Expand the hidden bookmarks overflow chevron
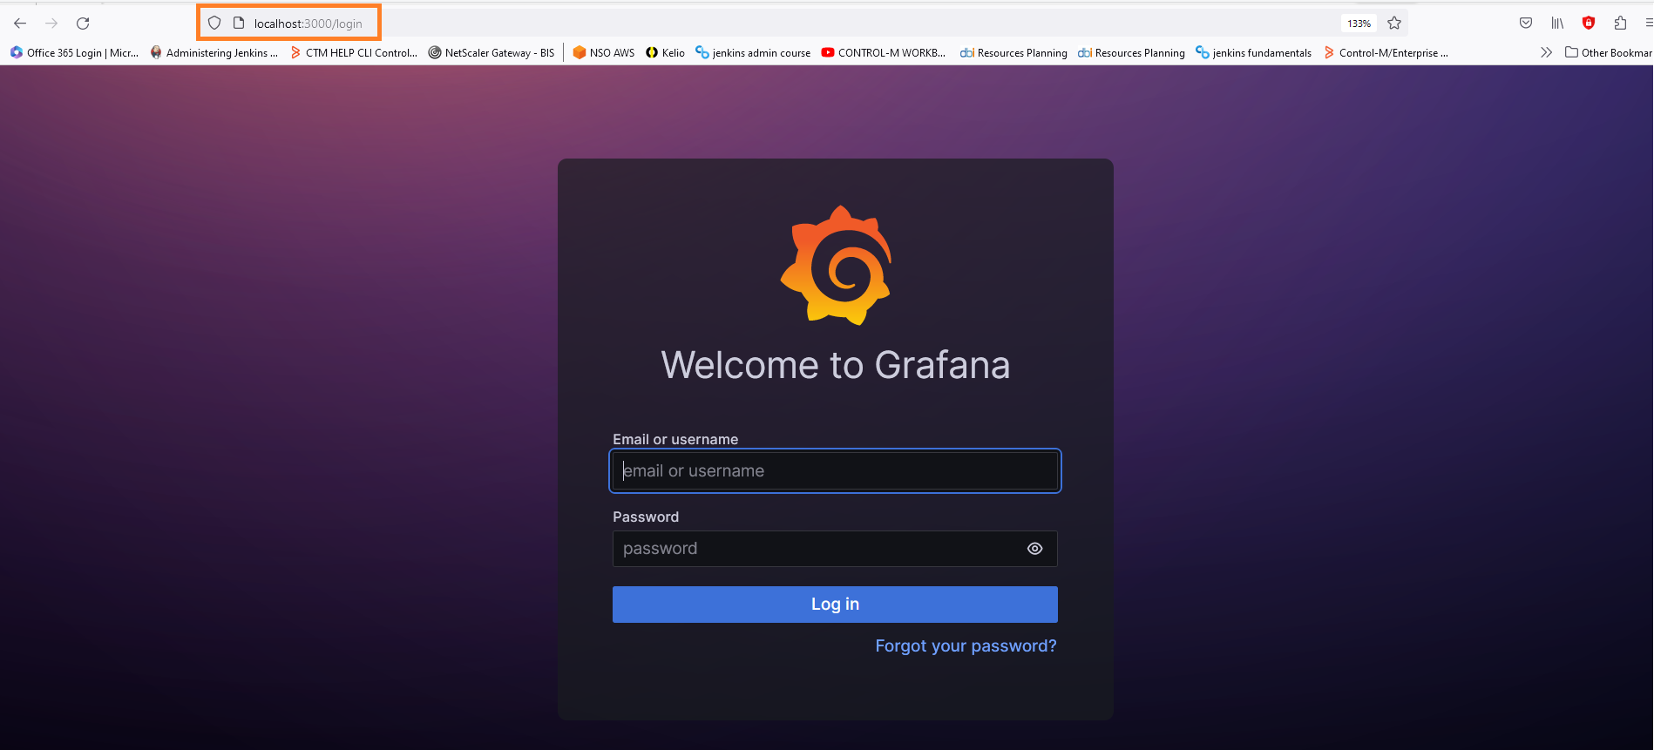 pyautogui.click(x=1546, y=53)
